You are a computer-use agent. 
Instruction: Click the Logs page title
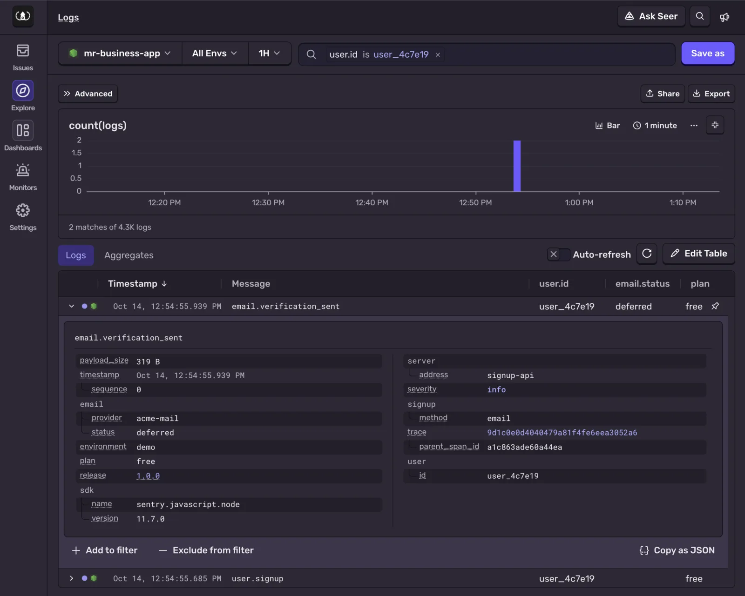point(68,18)
